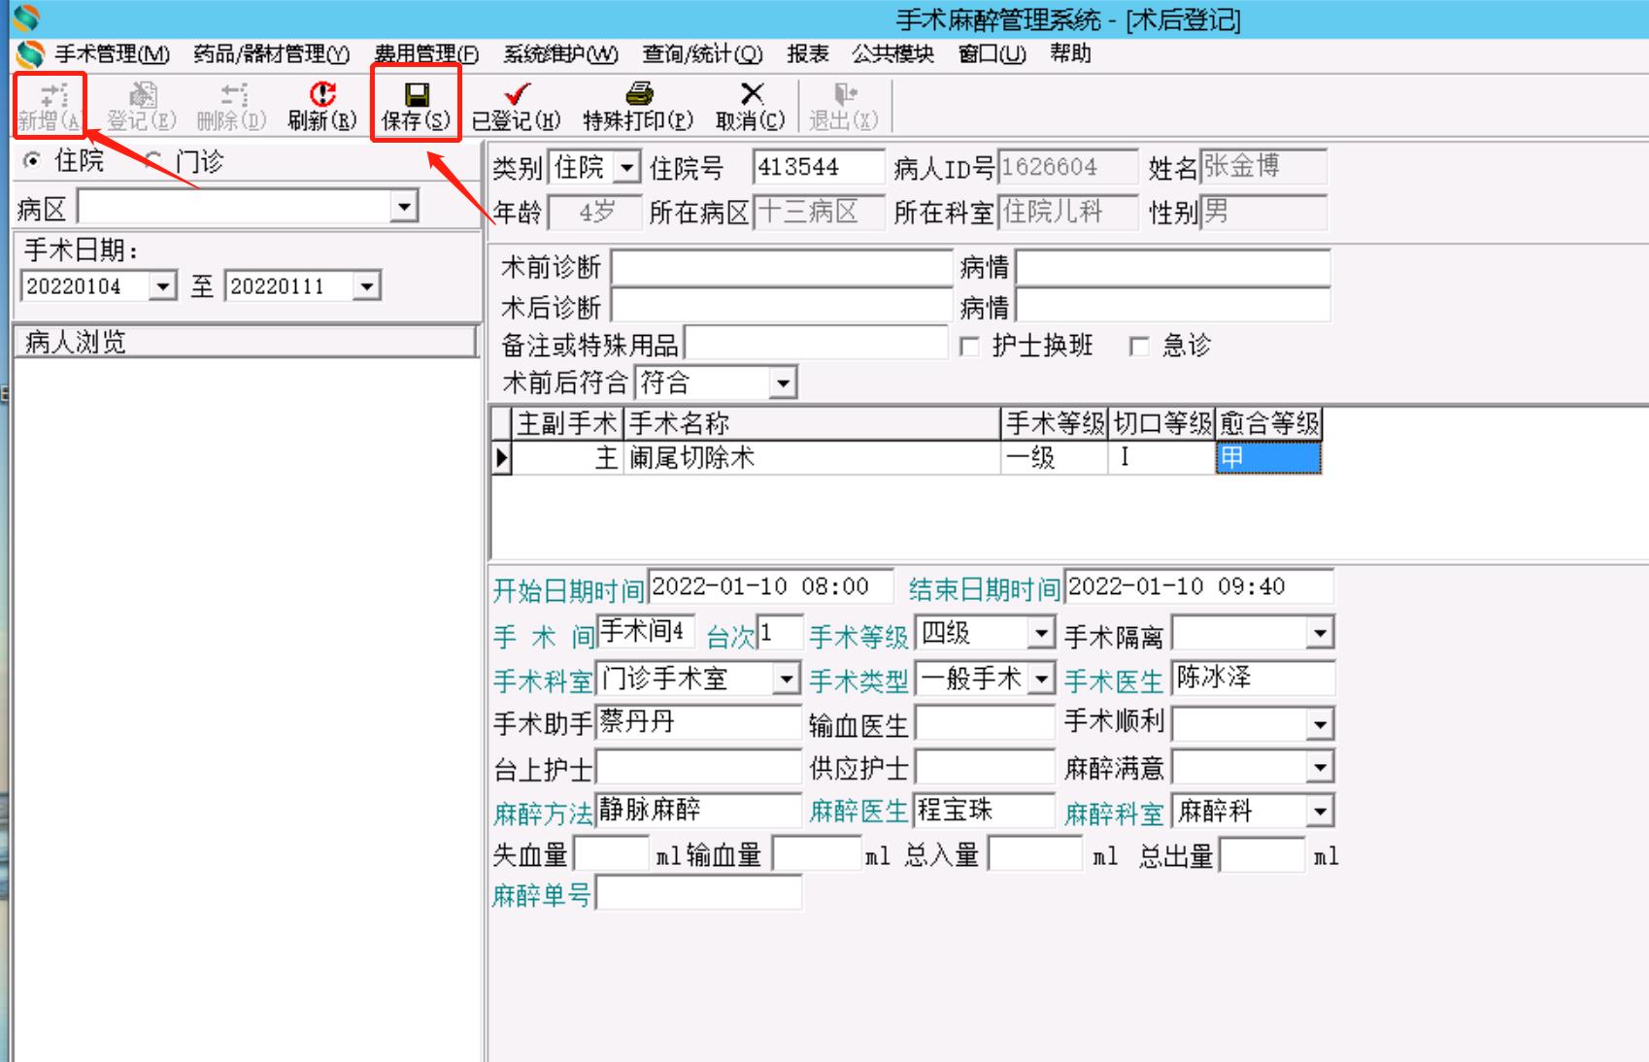Viewport: 1649px width, 1062px height.
Task: Click the 结束日期时间 field
Action: click(1199, 587)
